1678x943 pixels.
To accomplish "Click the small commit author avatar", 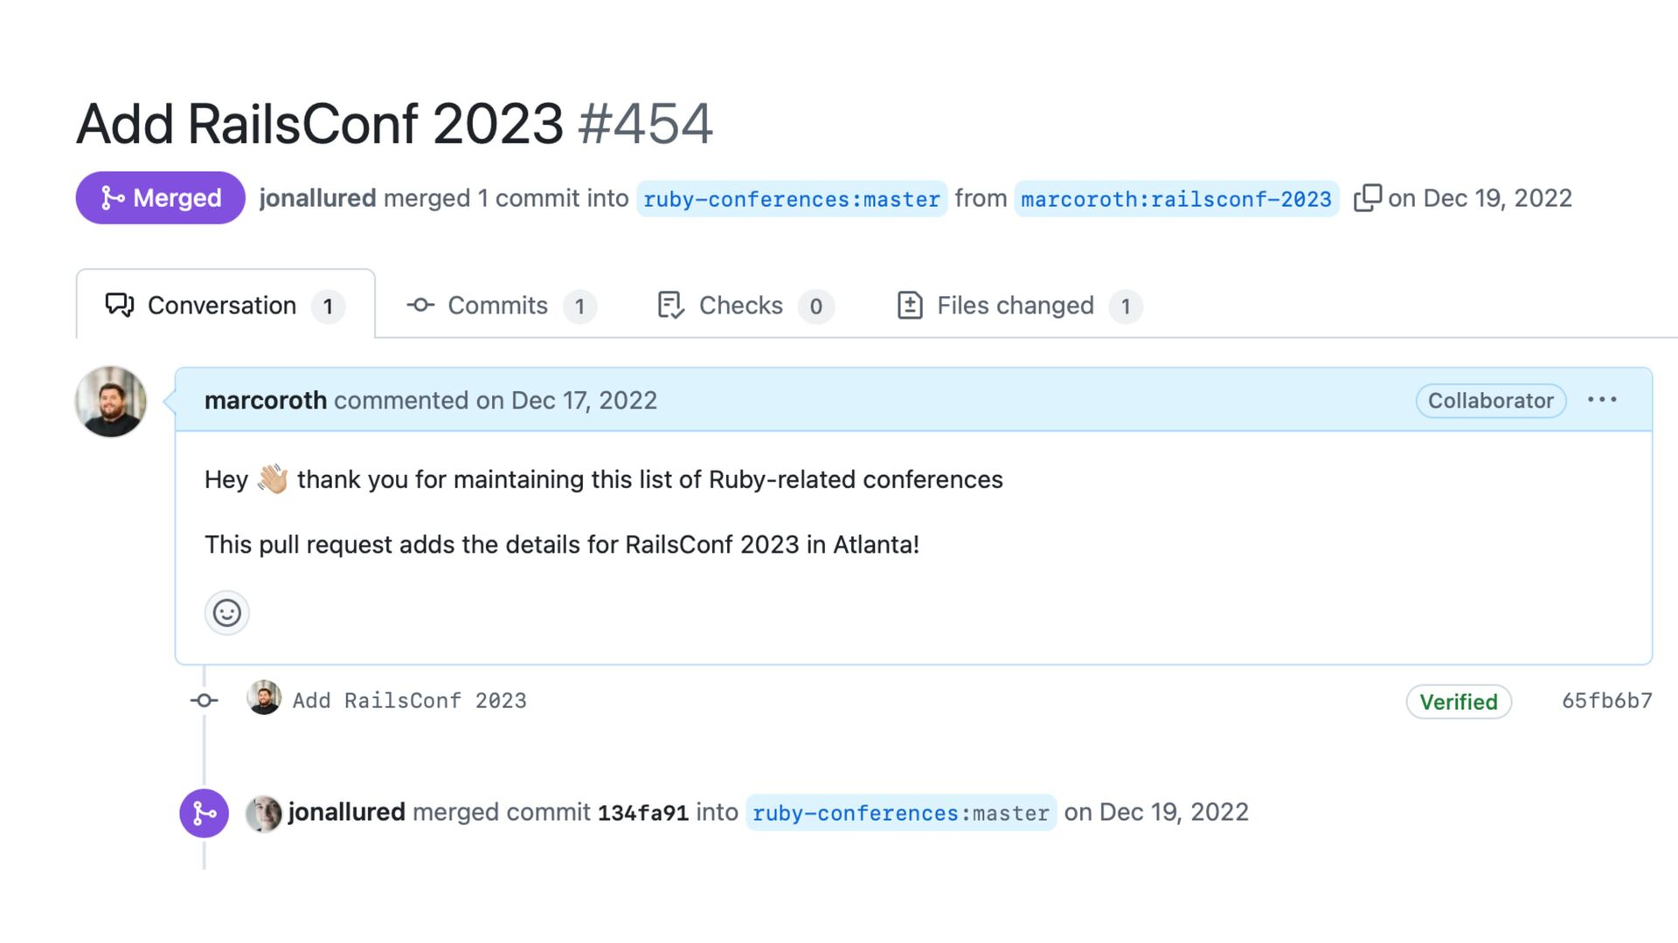I will 264,699.
